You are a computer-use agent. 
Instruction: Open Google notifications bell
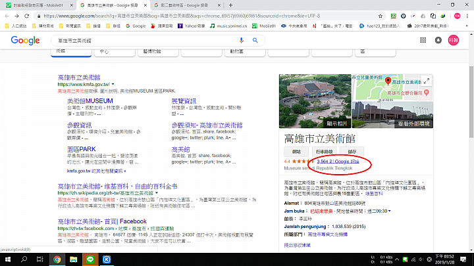pyautogui.click(x=438, y=40)
